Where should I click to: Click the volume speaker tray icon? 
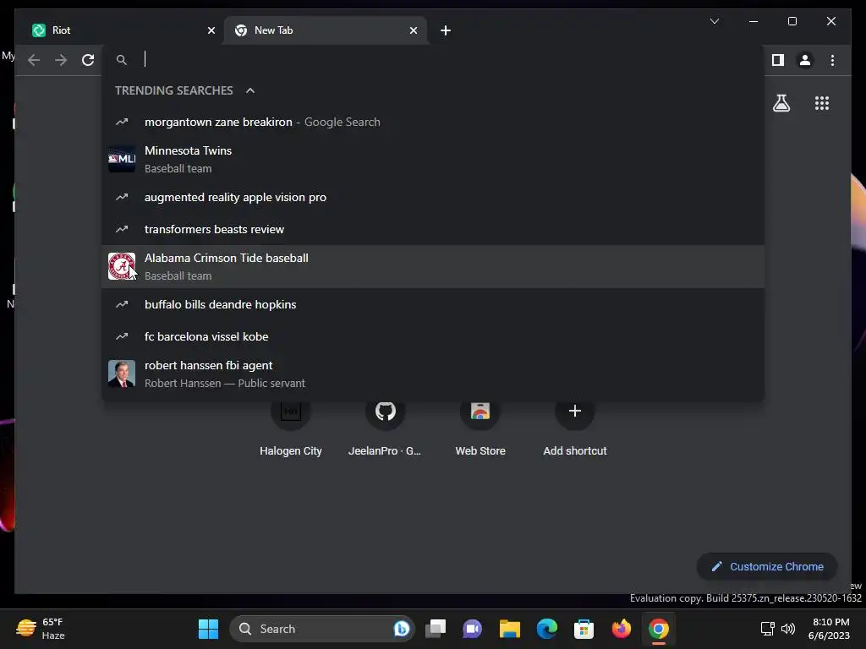pyautogui.click(x=788, y=629)
